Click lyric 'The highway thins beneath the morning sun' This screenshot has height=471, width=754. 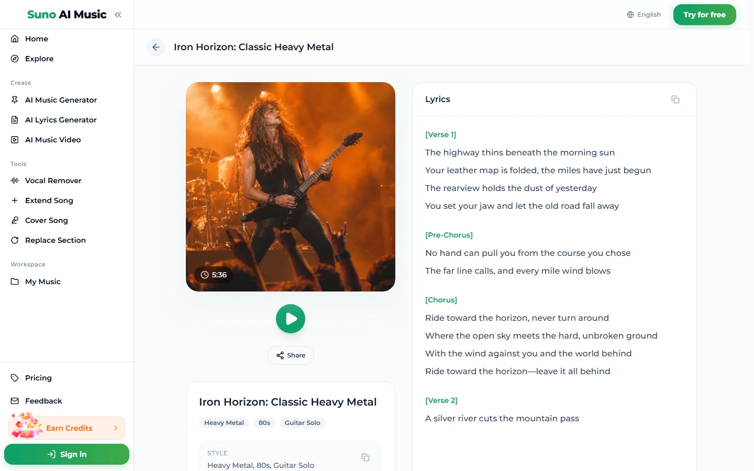(x=520, y=152)
